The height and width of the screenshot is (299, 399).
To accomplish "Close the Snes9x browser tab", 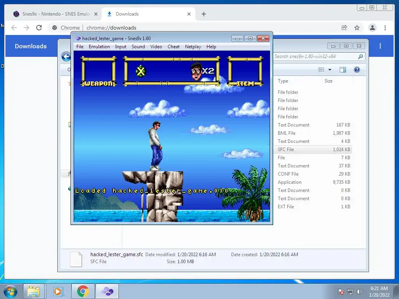I will tap(96, 14).
